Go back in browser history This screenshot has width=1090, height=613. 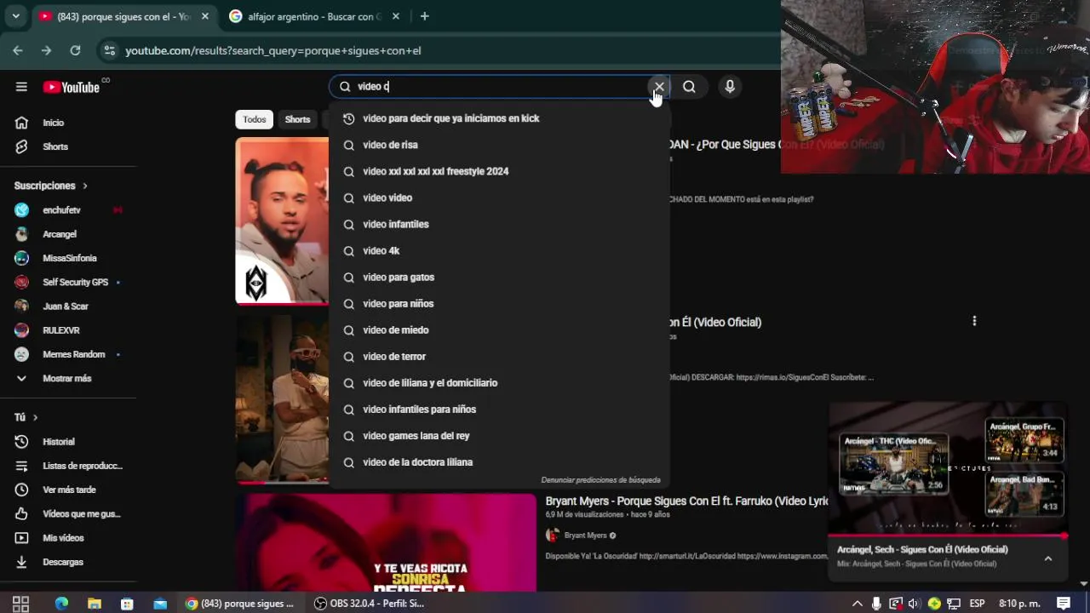(18, 50)
